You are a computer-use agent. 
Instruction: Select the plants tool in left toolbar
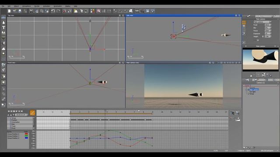[3, 33]
